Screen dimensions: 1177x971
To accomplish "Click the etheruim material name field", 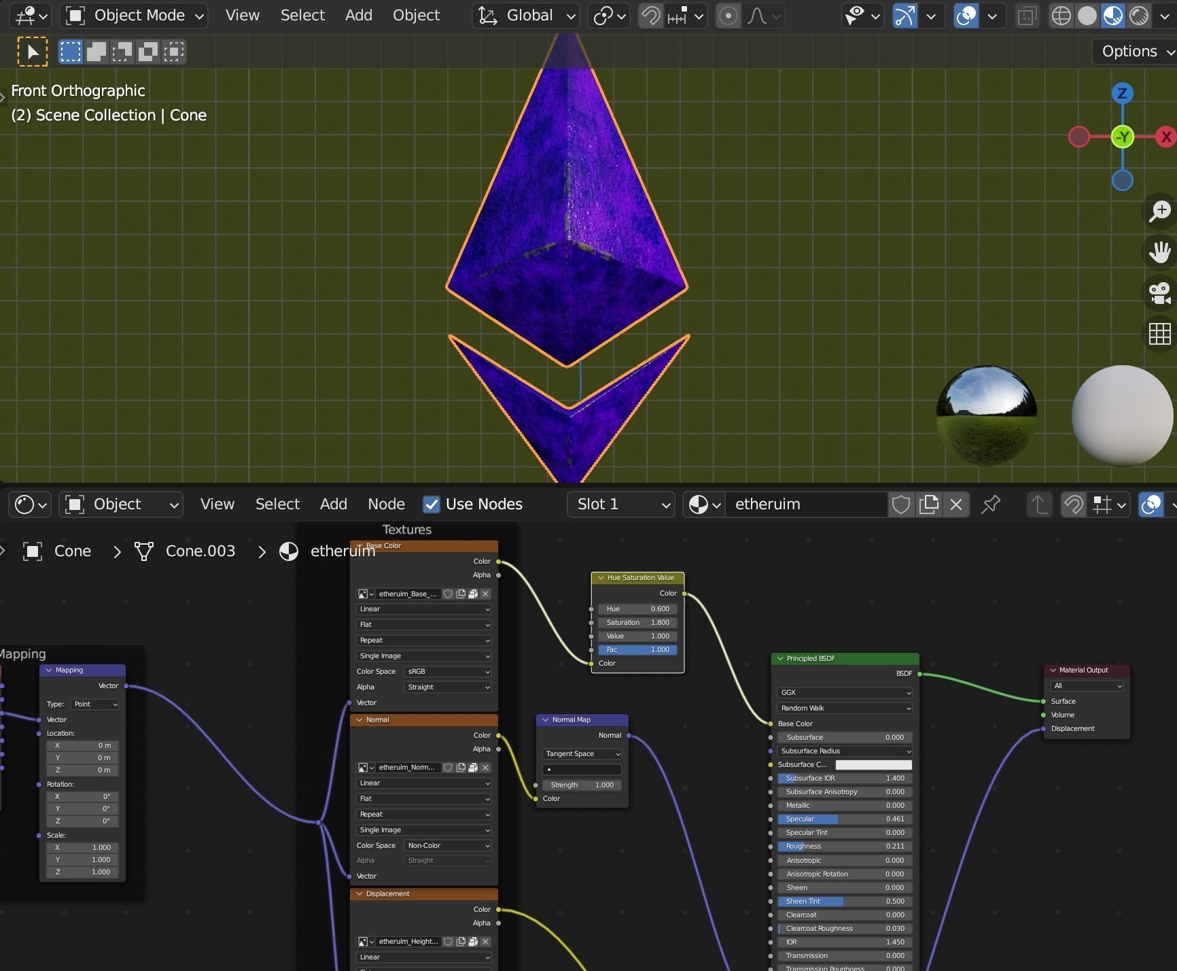I will [x=807, y=505].
